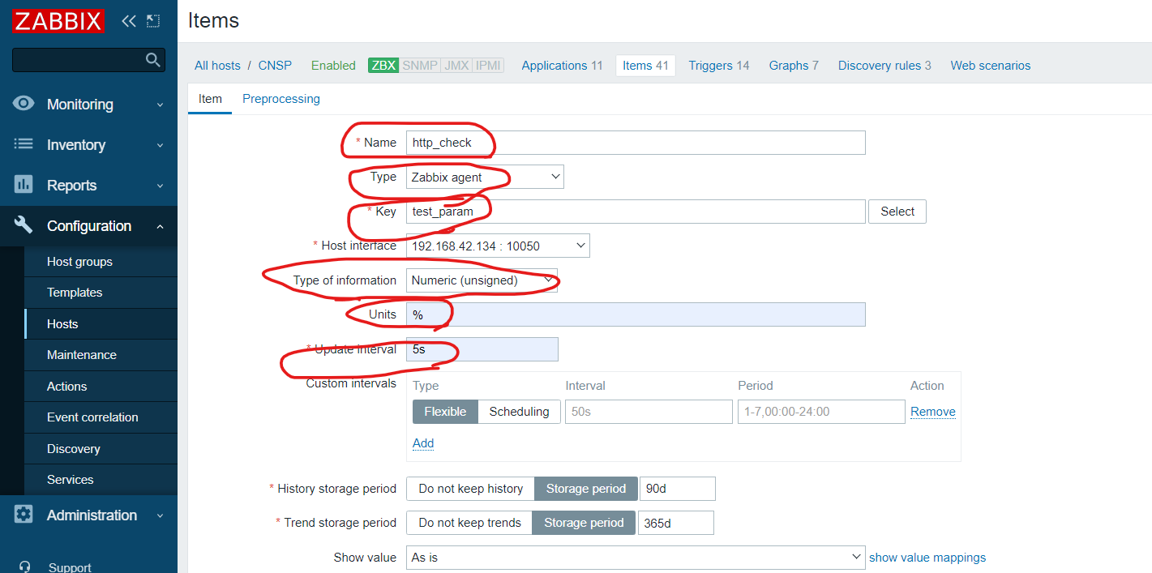1152x573 pixels.
Task: Click the Reports chart icon
Action: (x=24, y=185)
